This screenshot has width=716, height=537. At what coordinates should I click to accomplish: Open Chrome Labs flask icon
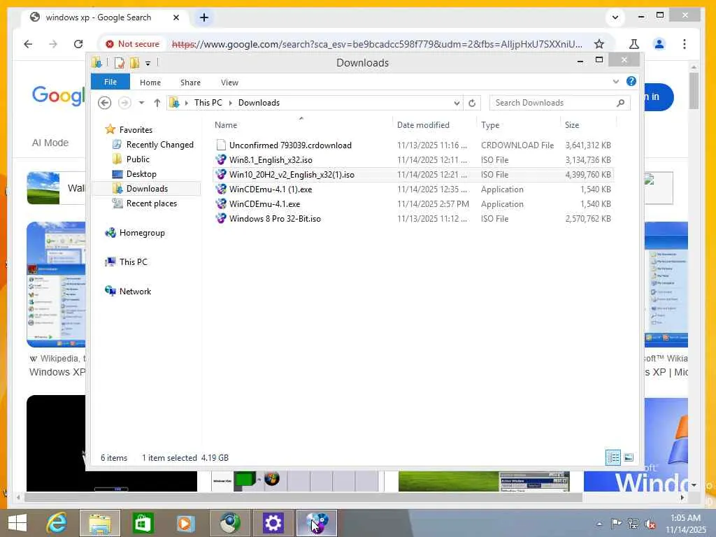(633, 44)
